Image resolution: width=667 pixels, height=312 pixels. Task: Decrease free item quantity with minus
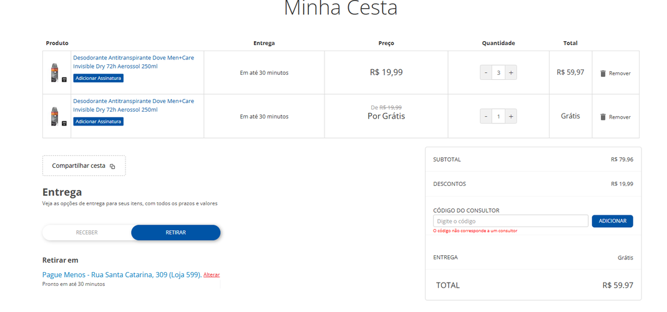(x=486, y=116)
